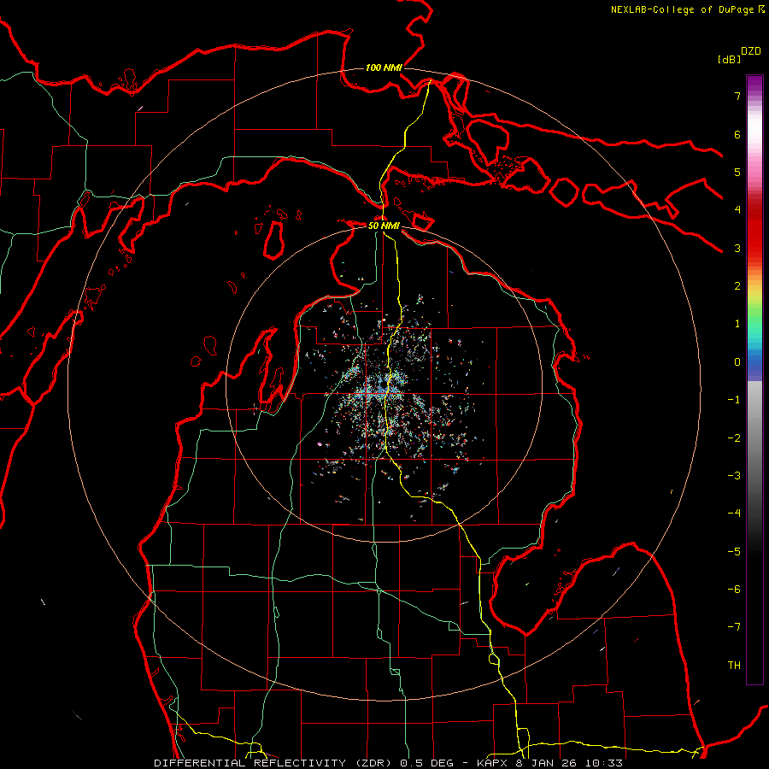Click the -6 value on color scale
Image resolution: width=769 pixels, height=769 pixels.
click(x=734, y=590)
